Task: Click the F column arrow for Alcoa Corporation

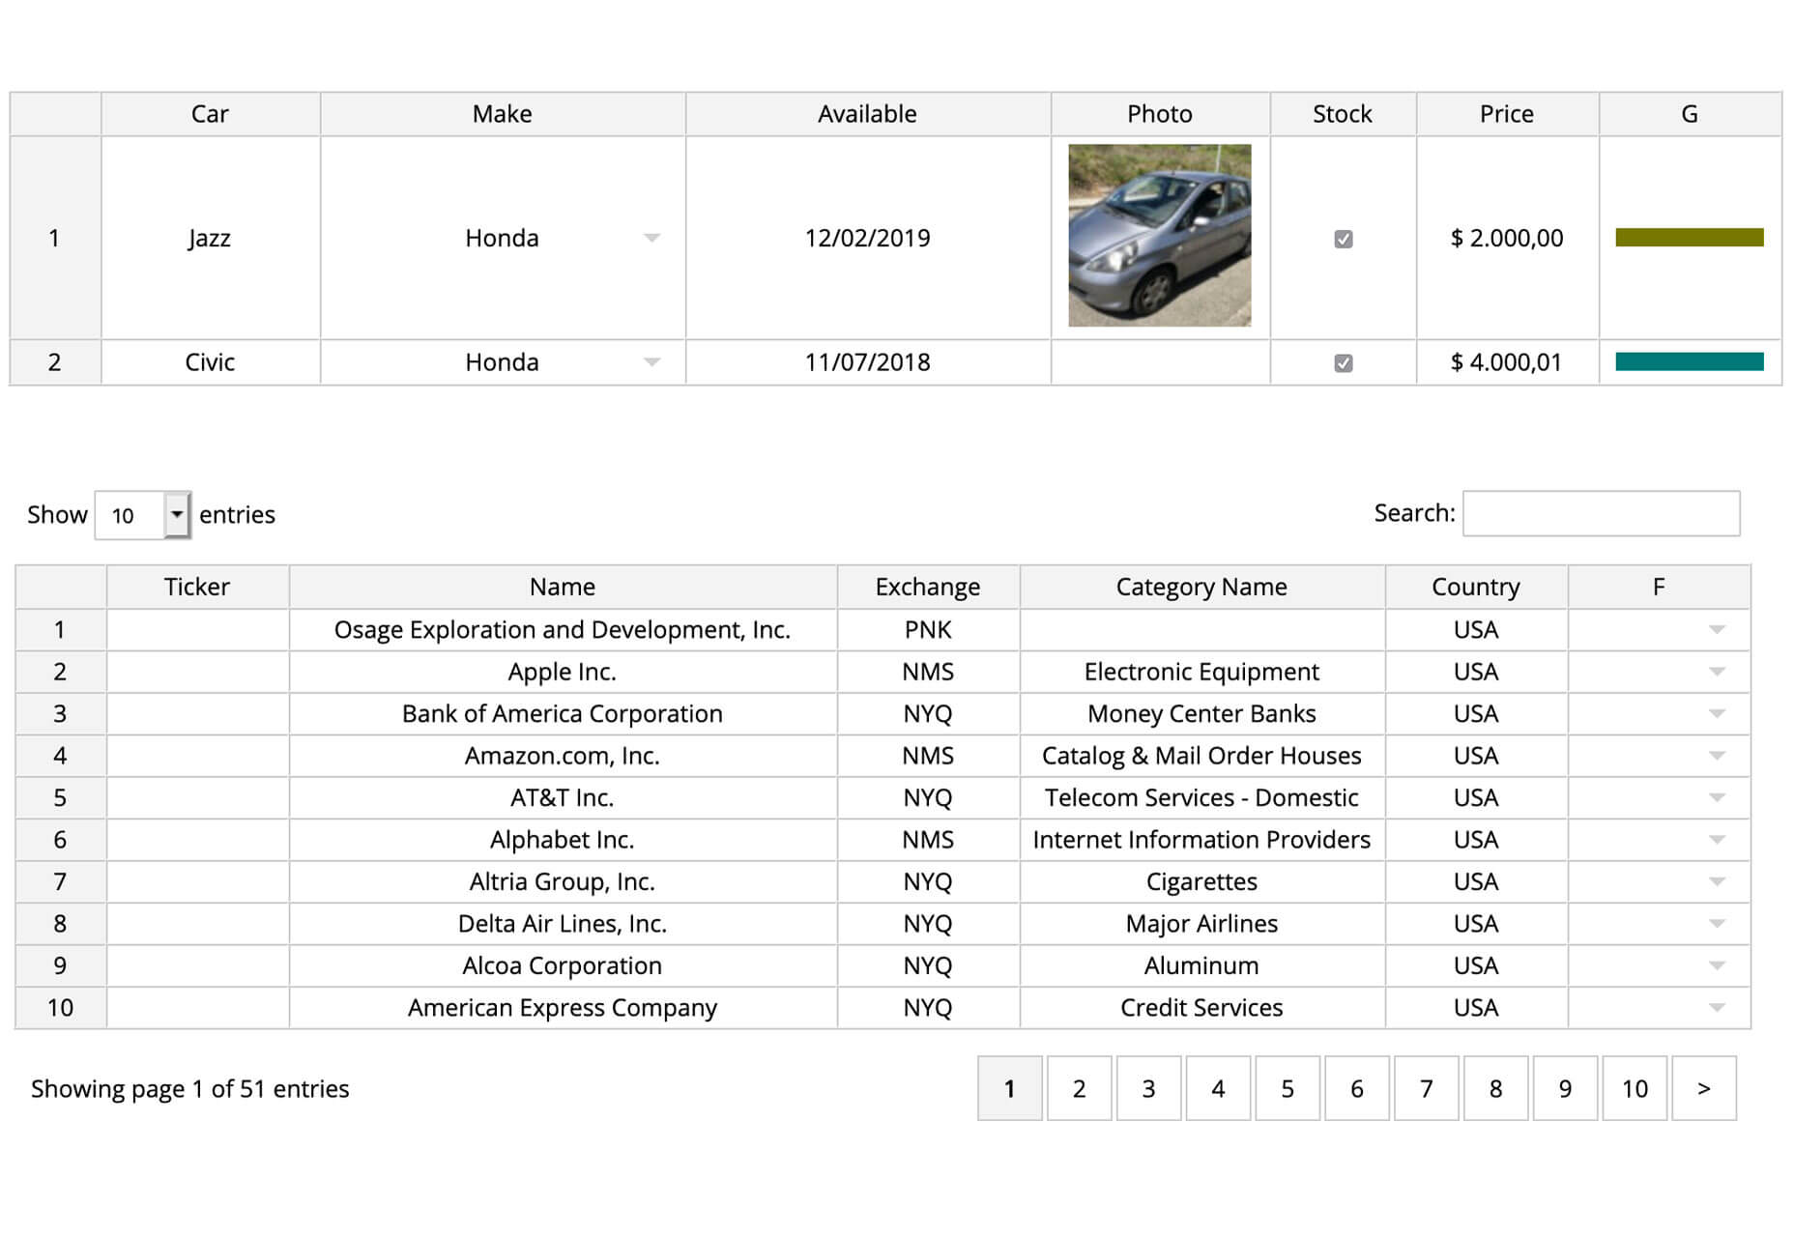Action: pyautogui.click(x=1717, y=965)
